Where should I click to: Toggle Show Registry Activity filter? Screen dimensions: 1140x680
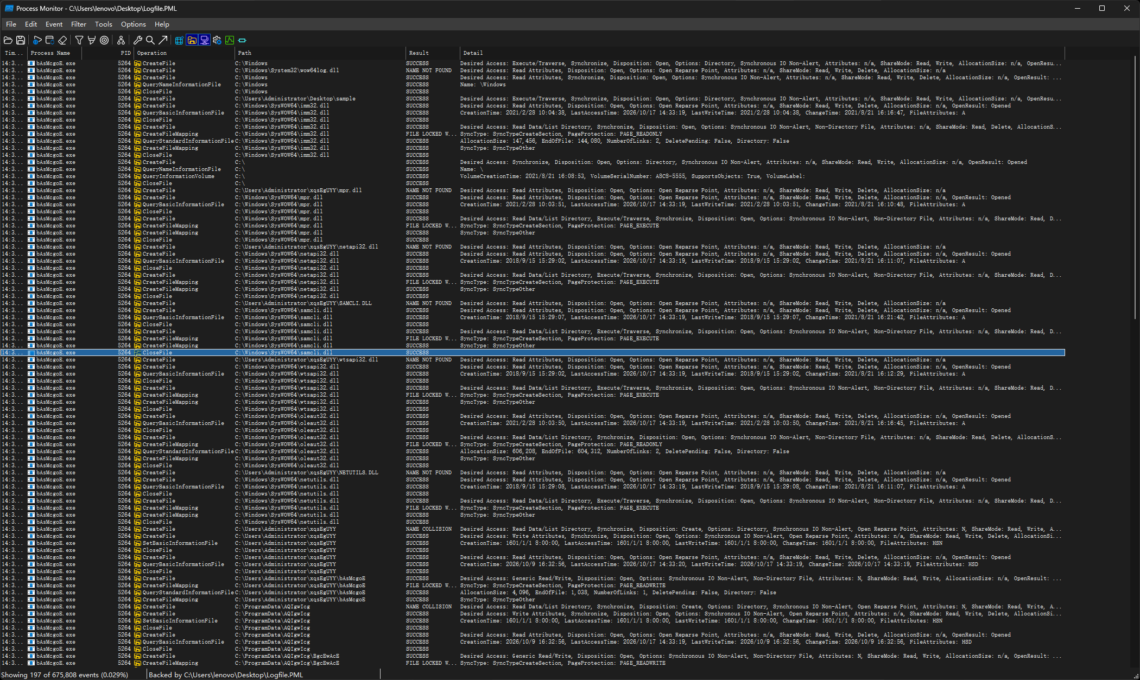tap(180, 40)
